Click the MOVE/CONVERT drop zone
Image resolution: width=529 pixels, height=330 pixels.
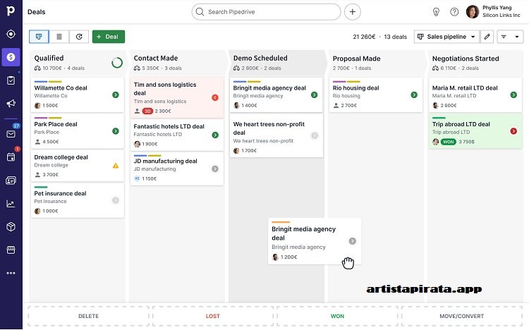(x=461, y=316)
